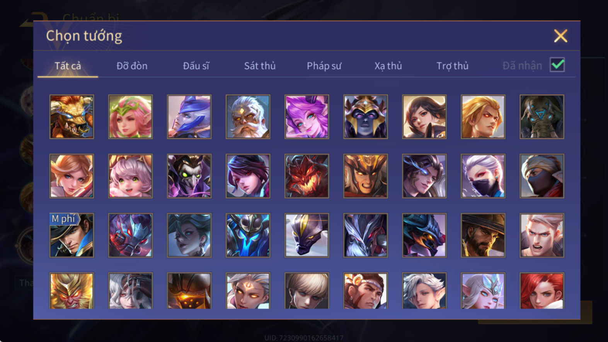Image resolution: width=608 pixels, height=342 pixels.
Task: Select the golden monkey king hero
Action: click(72, 291)
